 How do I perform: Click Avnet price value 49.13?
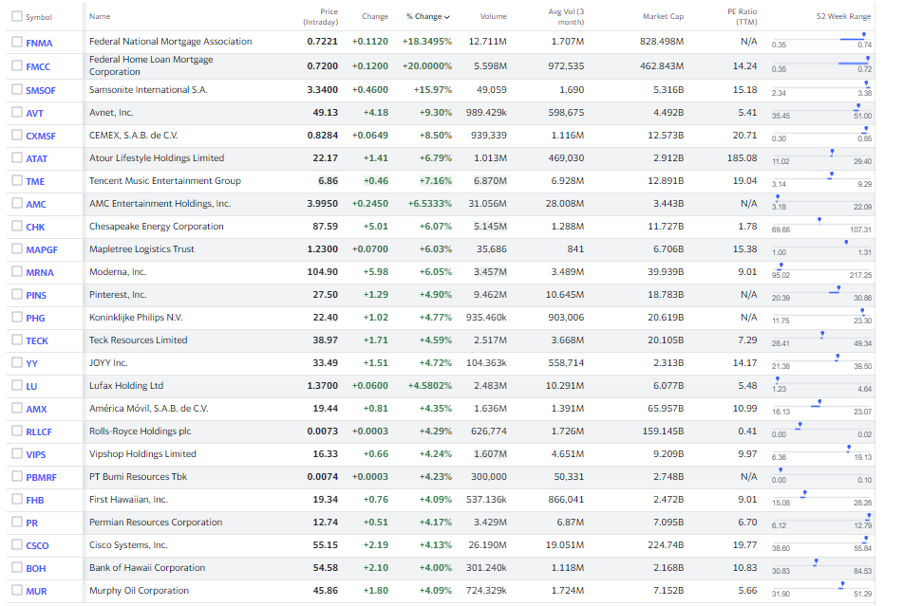pyautogui.click(x=326, y=112)
